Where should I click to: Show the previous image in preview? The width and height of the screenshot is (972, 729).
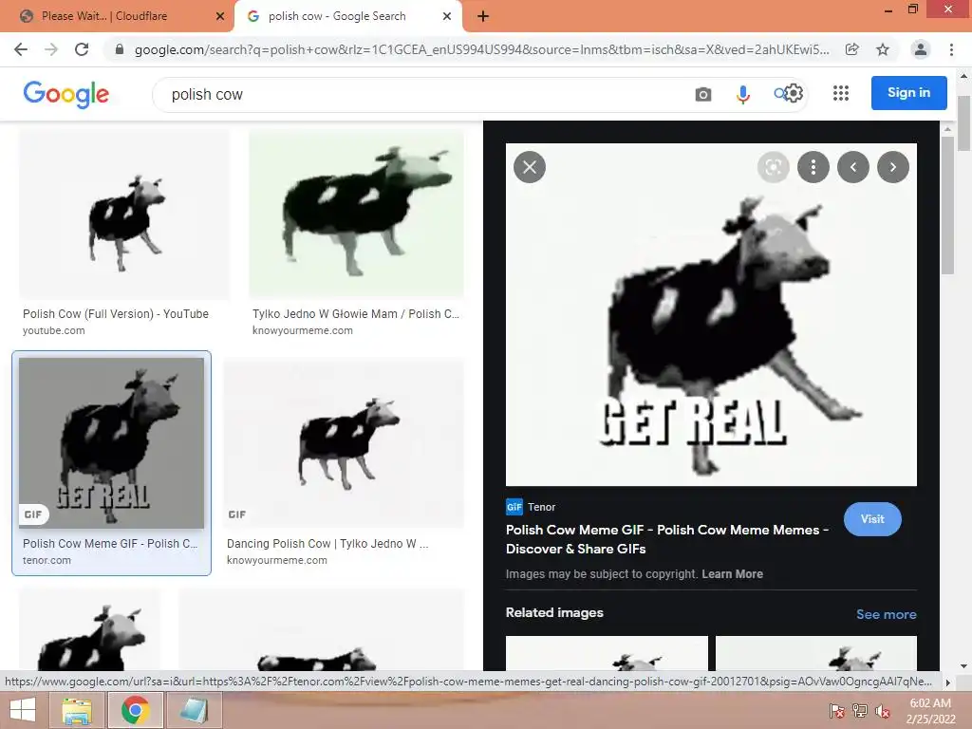click(x=853, y=167)
